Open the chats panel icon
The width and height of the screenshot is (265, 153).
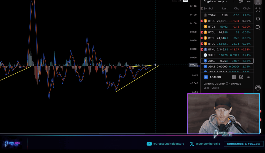pyautogui.click(x=258, y=28)
